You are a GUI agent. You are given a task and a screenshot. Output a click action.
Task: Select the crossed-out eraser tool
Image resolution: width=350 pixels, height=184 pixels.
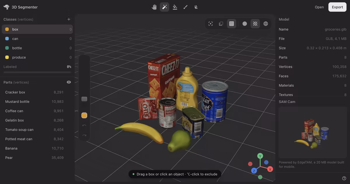pyautogui.click(x=196, y=7)
